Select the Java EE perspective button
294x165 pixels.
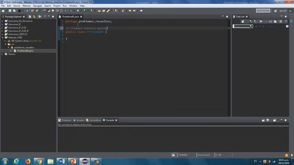pos(283,11)
